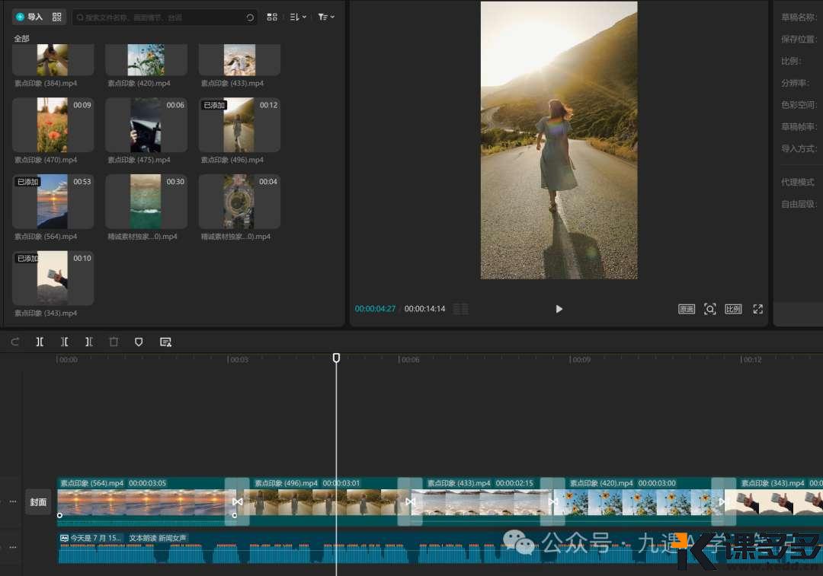Viewport: 823px width, 576px height.
Task: Click the 原画 quality button in preview
Action: (x=686, y=309)
